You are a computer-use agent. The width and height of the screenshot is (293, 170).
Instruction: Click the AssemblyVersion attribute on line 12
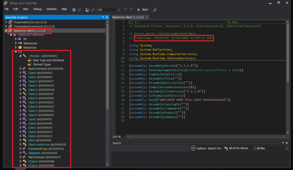coord(163,66)
